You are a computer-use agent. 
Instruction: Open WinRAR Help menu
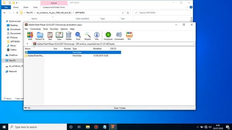click(72, 29)
